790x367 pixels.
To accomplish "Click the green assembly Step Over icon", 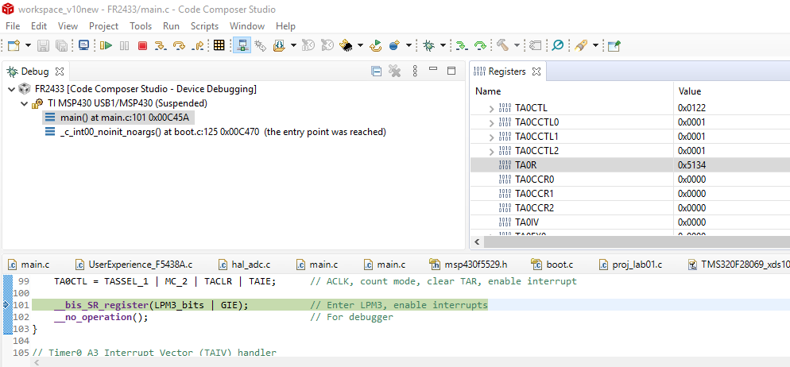I will coord(480,46).
